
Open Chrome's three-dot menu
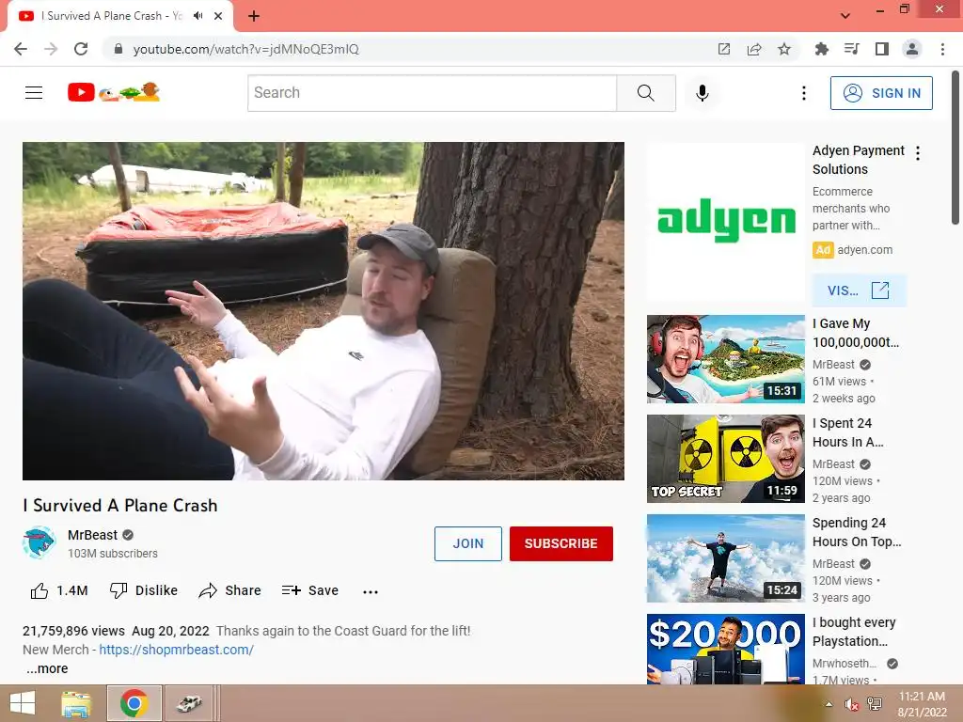point(942,49)
